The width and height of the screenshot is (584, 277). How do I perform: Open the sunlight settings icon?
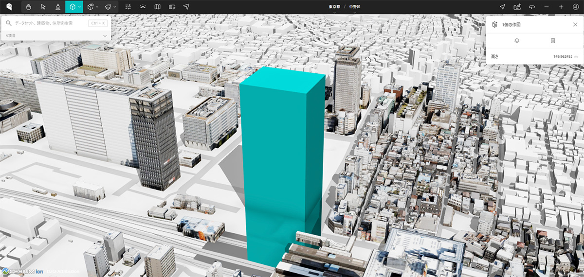(x=143, y=7)
